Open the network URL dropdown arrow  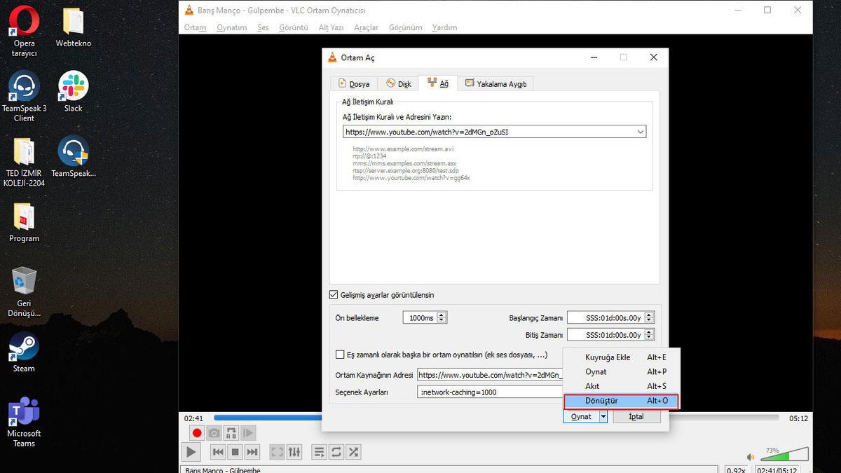[x=640, y=131]
